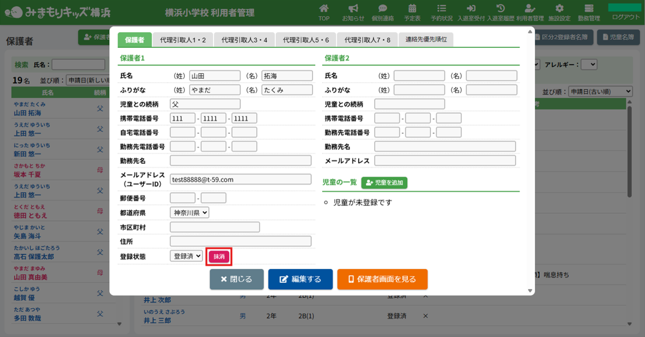Viewport: 645px width, 337px height.
Task: Switch to the 代理引取人1・2 tab
Action: click(183, 40)
